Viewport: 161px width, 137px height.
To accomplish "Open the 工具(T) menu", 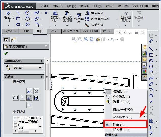I will [x=97, y=6].
